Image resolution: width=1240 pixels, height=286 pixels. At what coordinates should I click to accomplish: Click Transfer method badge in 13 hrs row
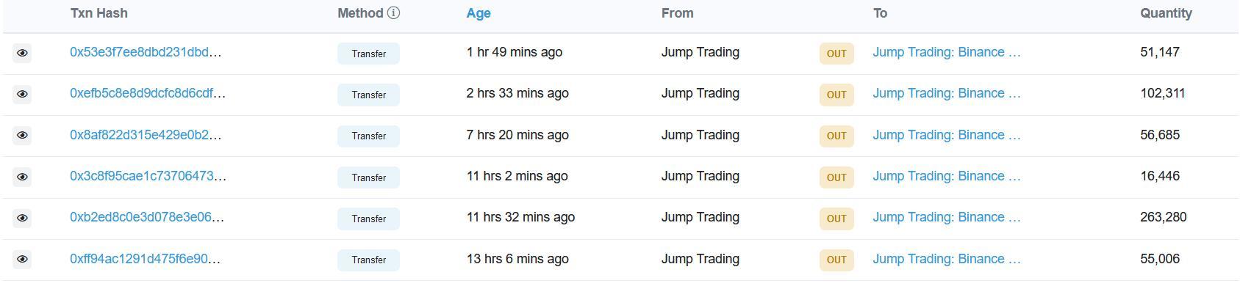tap(368, 260)
